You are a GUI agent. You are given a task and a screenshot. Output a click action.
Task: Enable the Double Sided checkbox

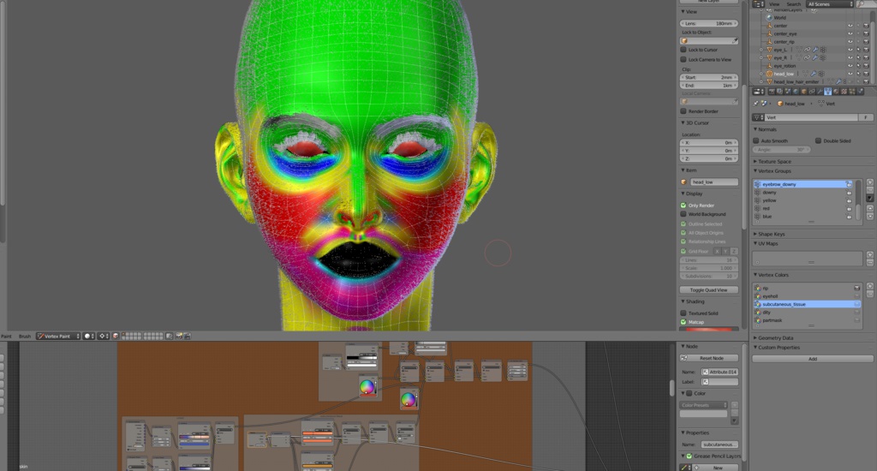[818, 141]
